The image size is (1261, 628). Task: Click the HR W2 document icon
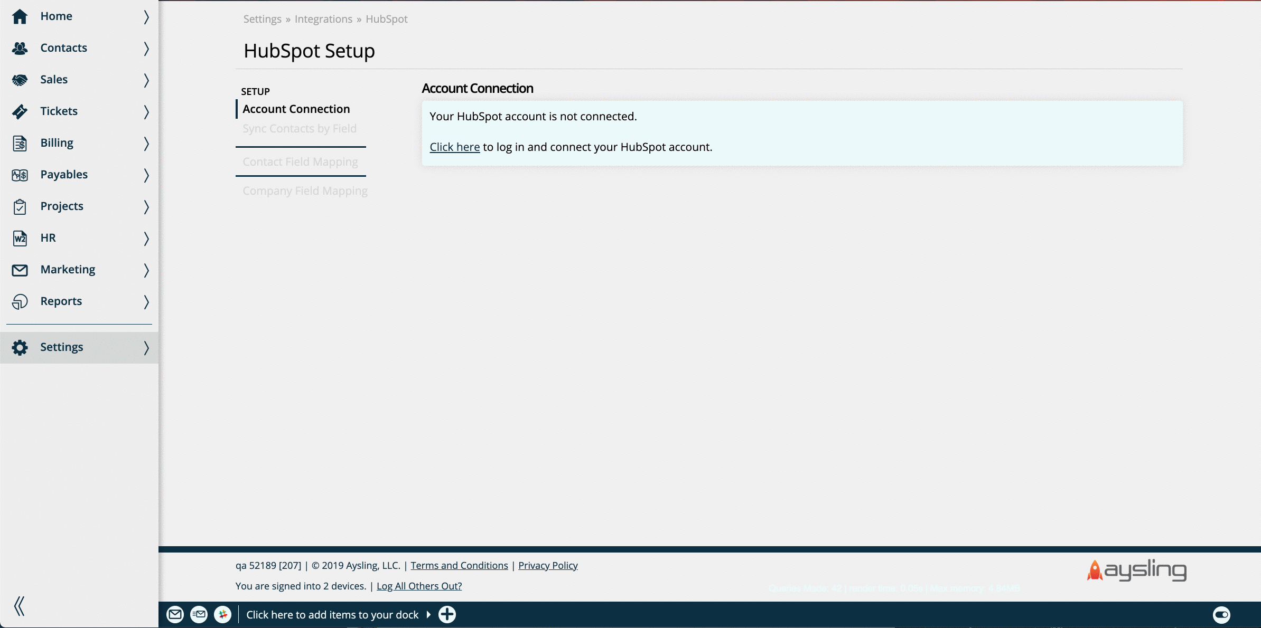pos(20,238)
